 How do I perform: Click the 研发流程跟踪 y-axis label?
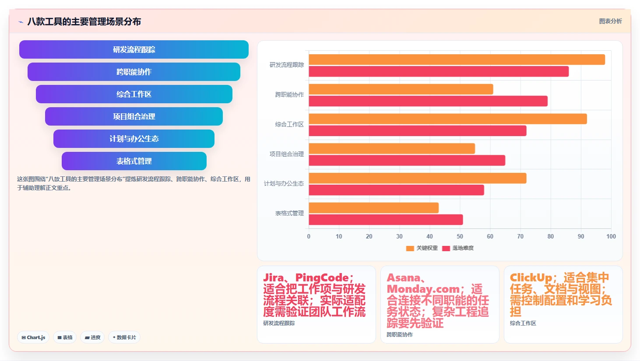click(287, 65)
